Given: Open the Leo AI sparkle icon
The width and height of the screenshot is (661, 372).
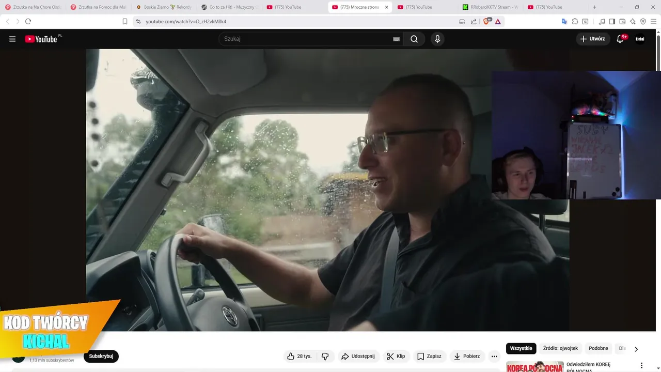Looking at the screenshot, I should coord(633,21).
